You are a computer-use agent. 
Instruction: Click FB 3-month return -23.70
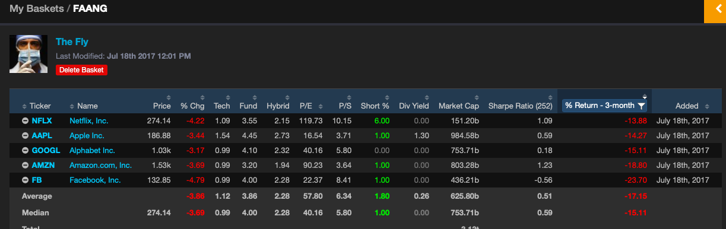coord(636,180)
